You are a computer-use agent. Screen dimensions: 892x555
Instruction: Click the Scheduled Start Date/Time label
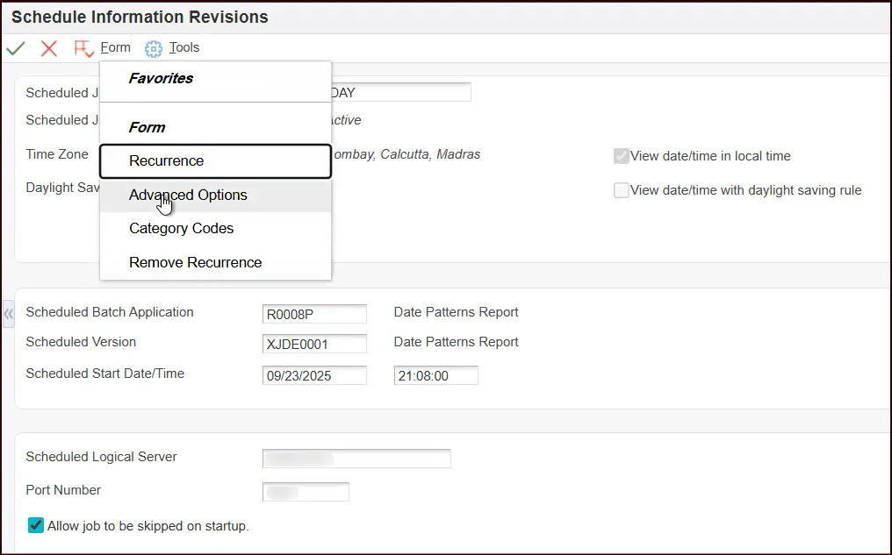(105, 374)
